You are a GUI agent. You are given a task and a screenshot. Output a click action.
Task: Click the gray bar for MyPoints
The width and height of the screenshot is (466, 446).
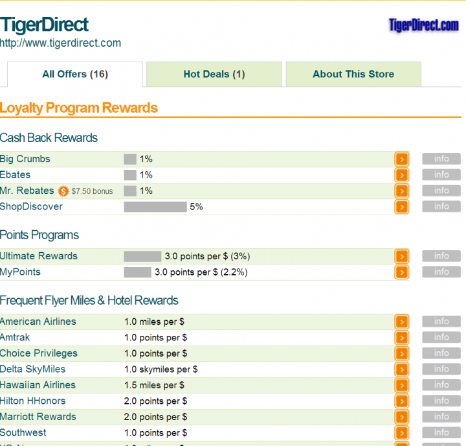[x=138, y=272]
